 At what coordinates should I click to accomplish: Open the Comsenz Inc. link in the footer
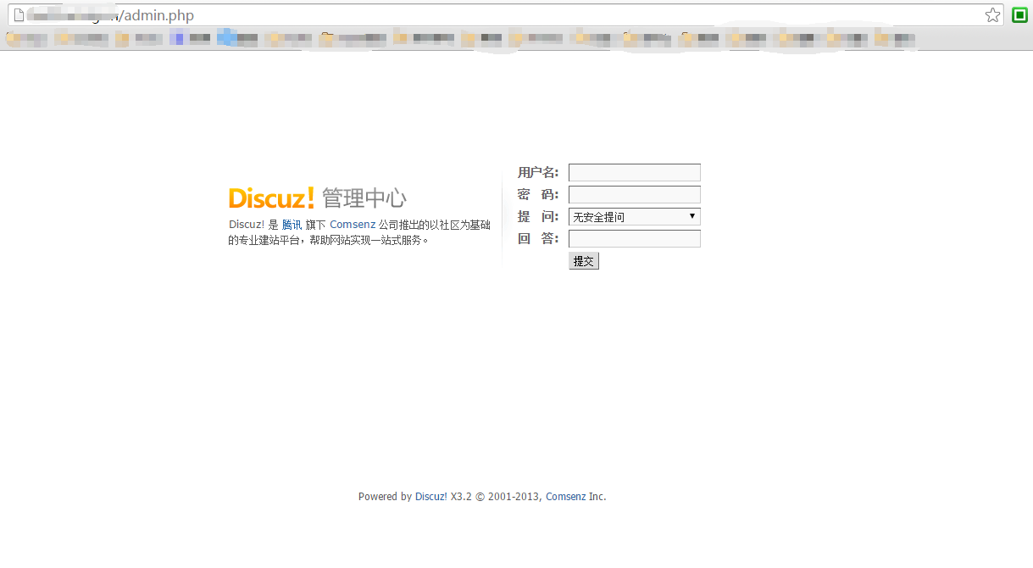[575, 497]
